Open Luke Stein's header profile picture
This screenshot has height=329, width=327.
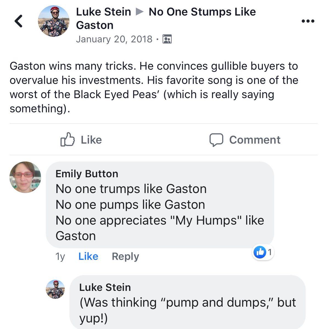[54, 21]
